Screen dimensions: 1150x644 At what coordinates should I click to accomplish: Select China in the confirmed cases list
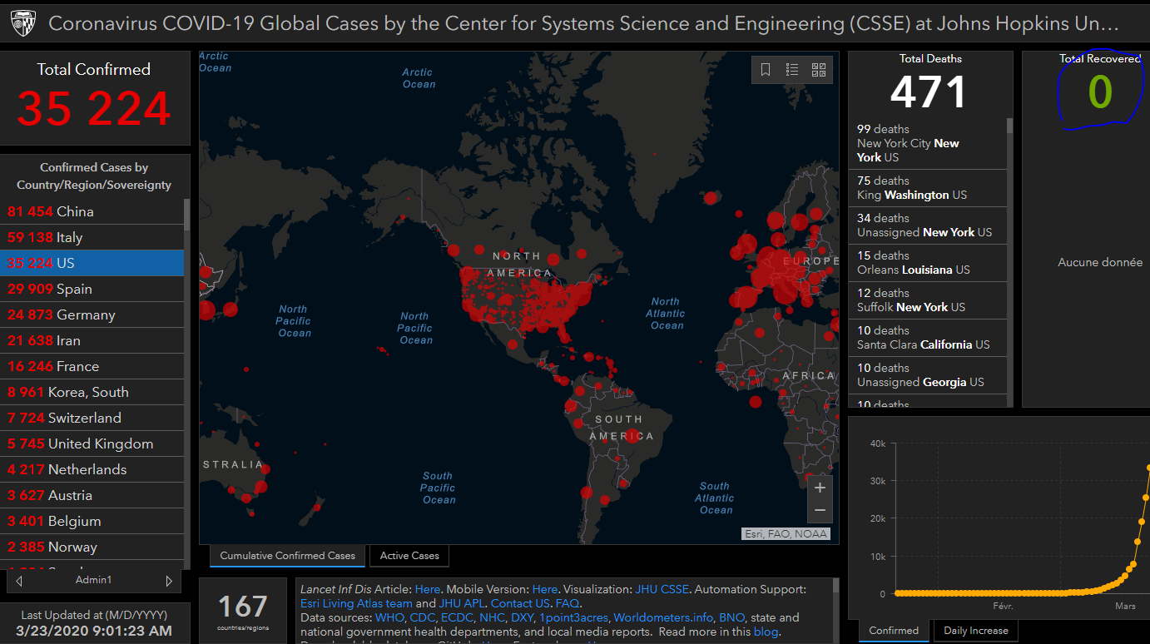point(92,211)
